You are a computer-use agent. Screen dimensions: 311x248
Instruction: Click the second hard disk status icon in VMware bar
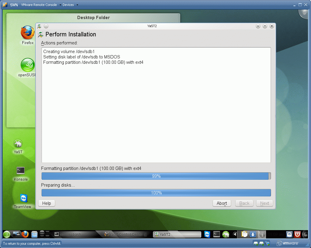point(262,244)
